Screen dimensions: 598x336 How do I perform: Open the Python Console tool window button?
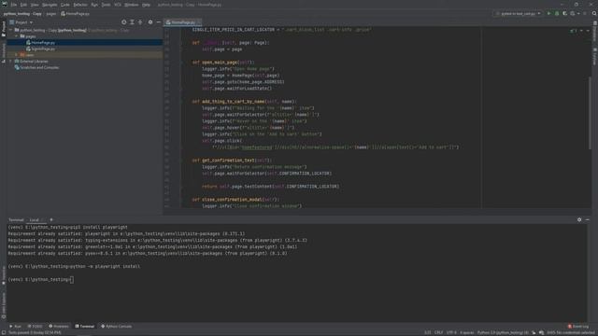coord(116,326)
